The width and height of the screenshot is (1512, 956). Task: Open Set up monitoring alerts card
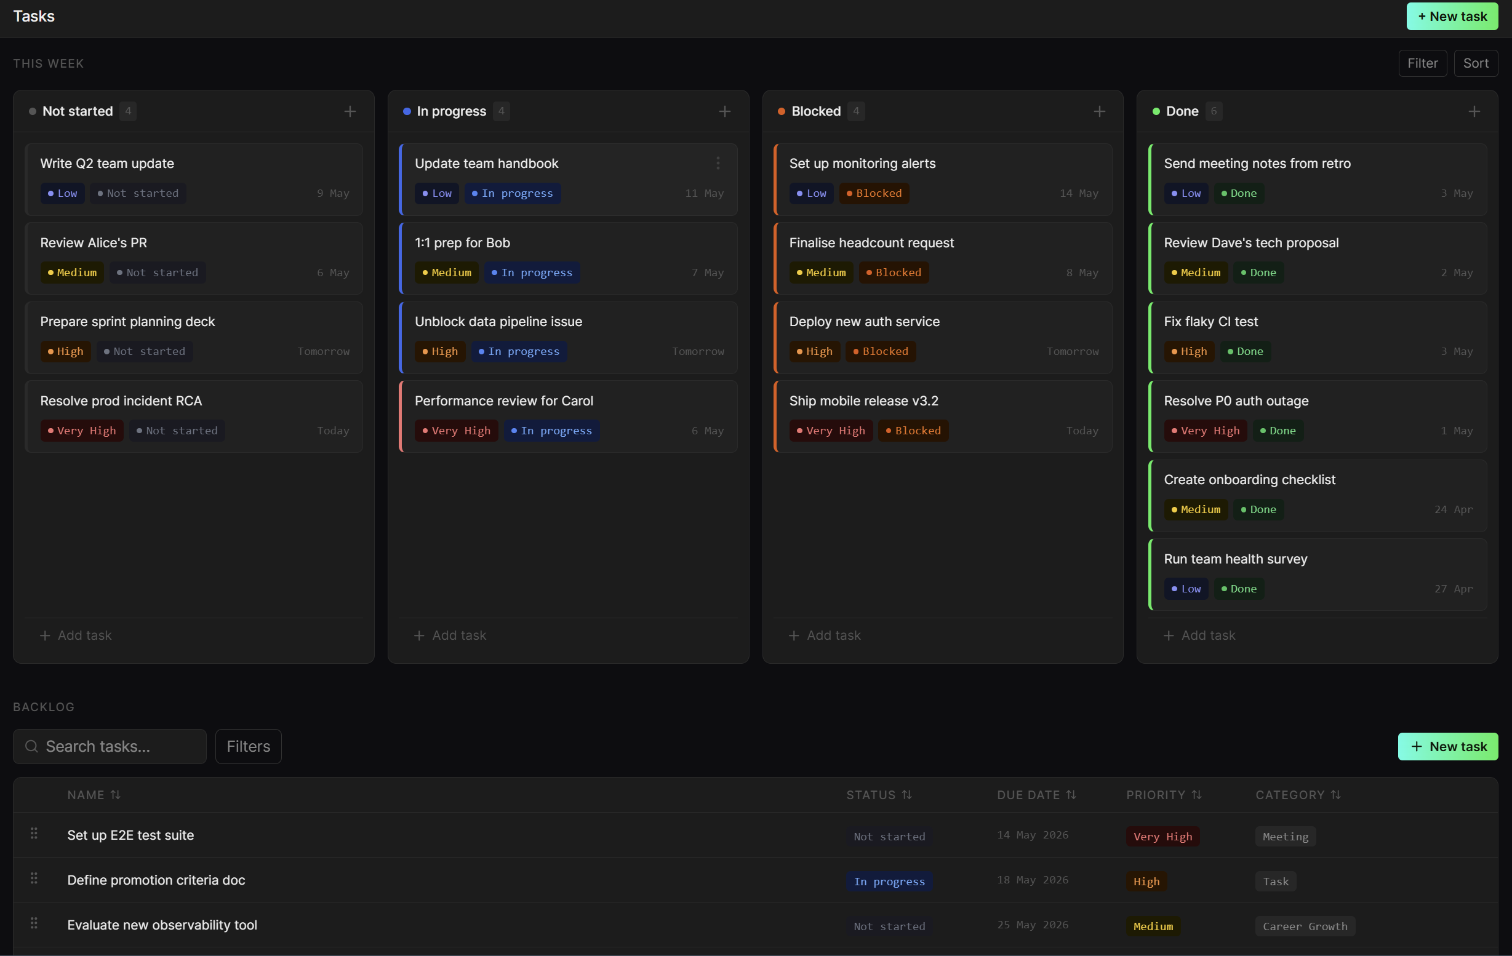coord(943,180)
